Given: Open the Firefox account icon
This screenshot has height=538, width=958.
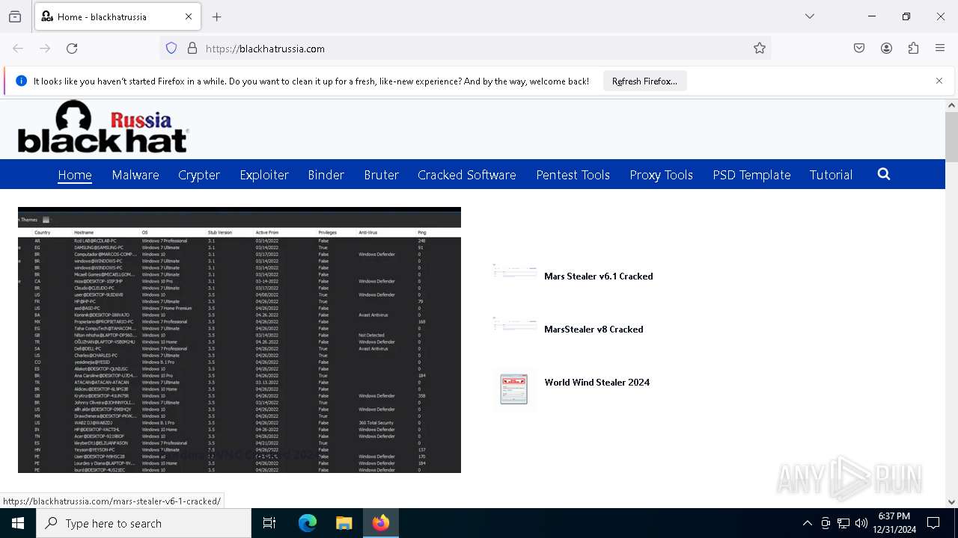Looking at the screenshot, I should (x=886, y=49).
